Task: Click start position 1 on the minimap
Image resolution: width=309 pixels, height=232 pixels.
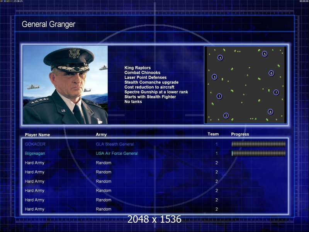Action: coord(219,96)
